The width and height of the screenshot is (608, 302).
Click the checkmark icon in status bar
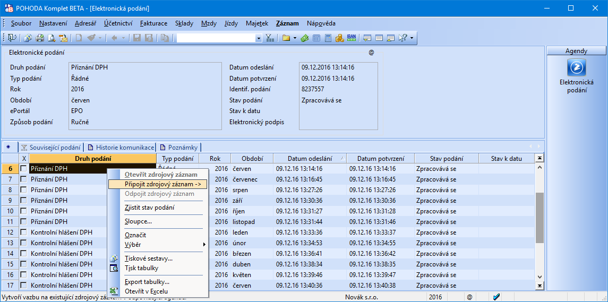pos(496,297)
